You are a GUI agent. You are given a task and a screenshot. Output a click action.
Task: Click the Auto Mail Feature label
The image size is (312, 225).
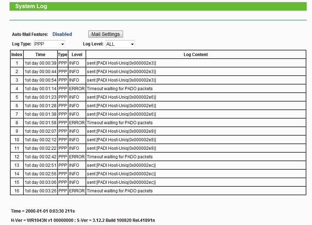30,34
